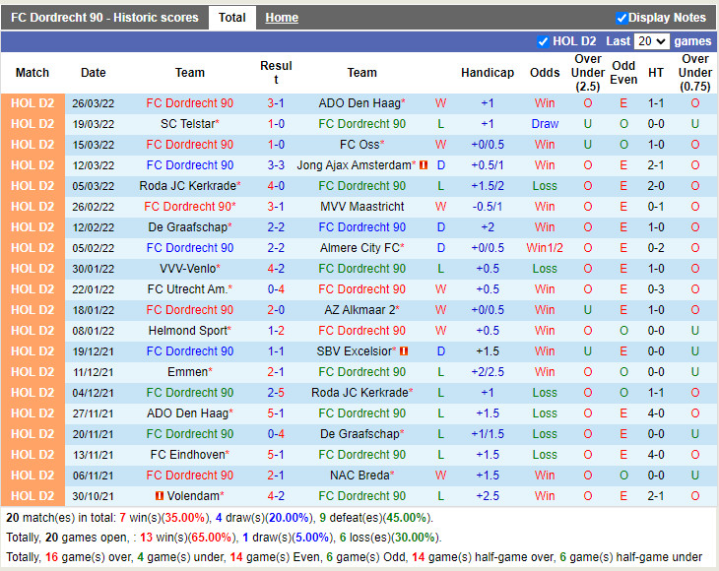This screenshot has height=571, width=719.
Task: Click handicap +2/2.5 in Emmen row
Action: click(488, 372)
